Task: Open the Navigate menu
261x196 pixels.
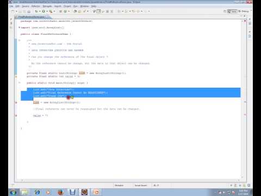Action: click(47, 6)
